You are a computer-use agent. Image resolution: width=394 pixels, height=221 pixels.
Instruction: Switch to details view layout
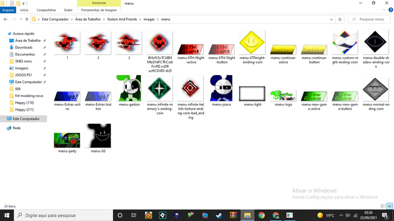point(383,206)
